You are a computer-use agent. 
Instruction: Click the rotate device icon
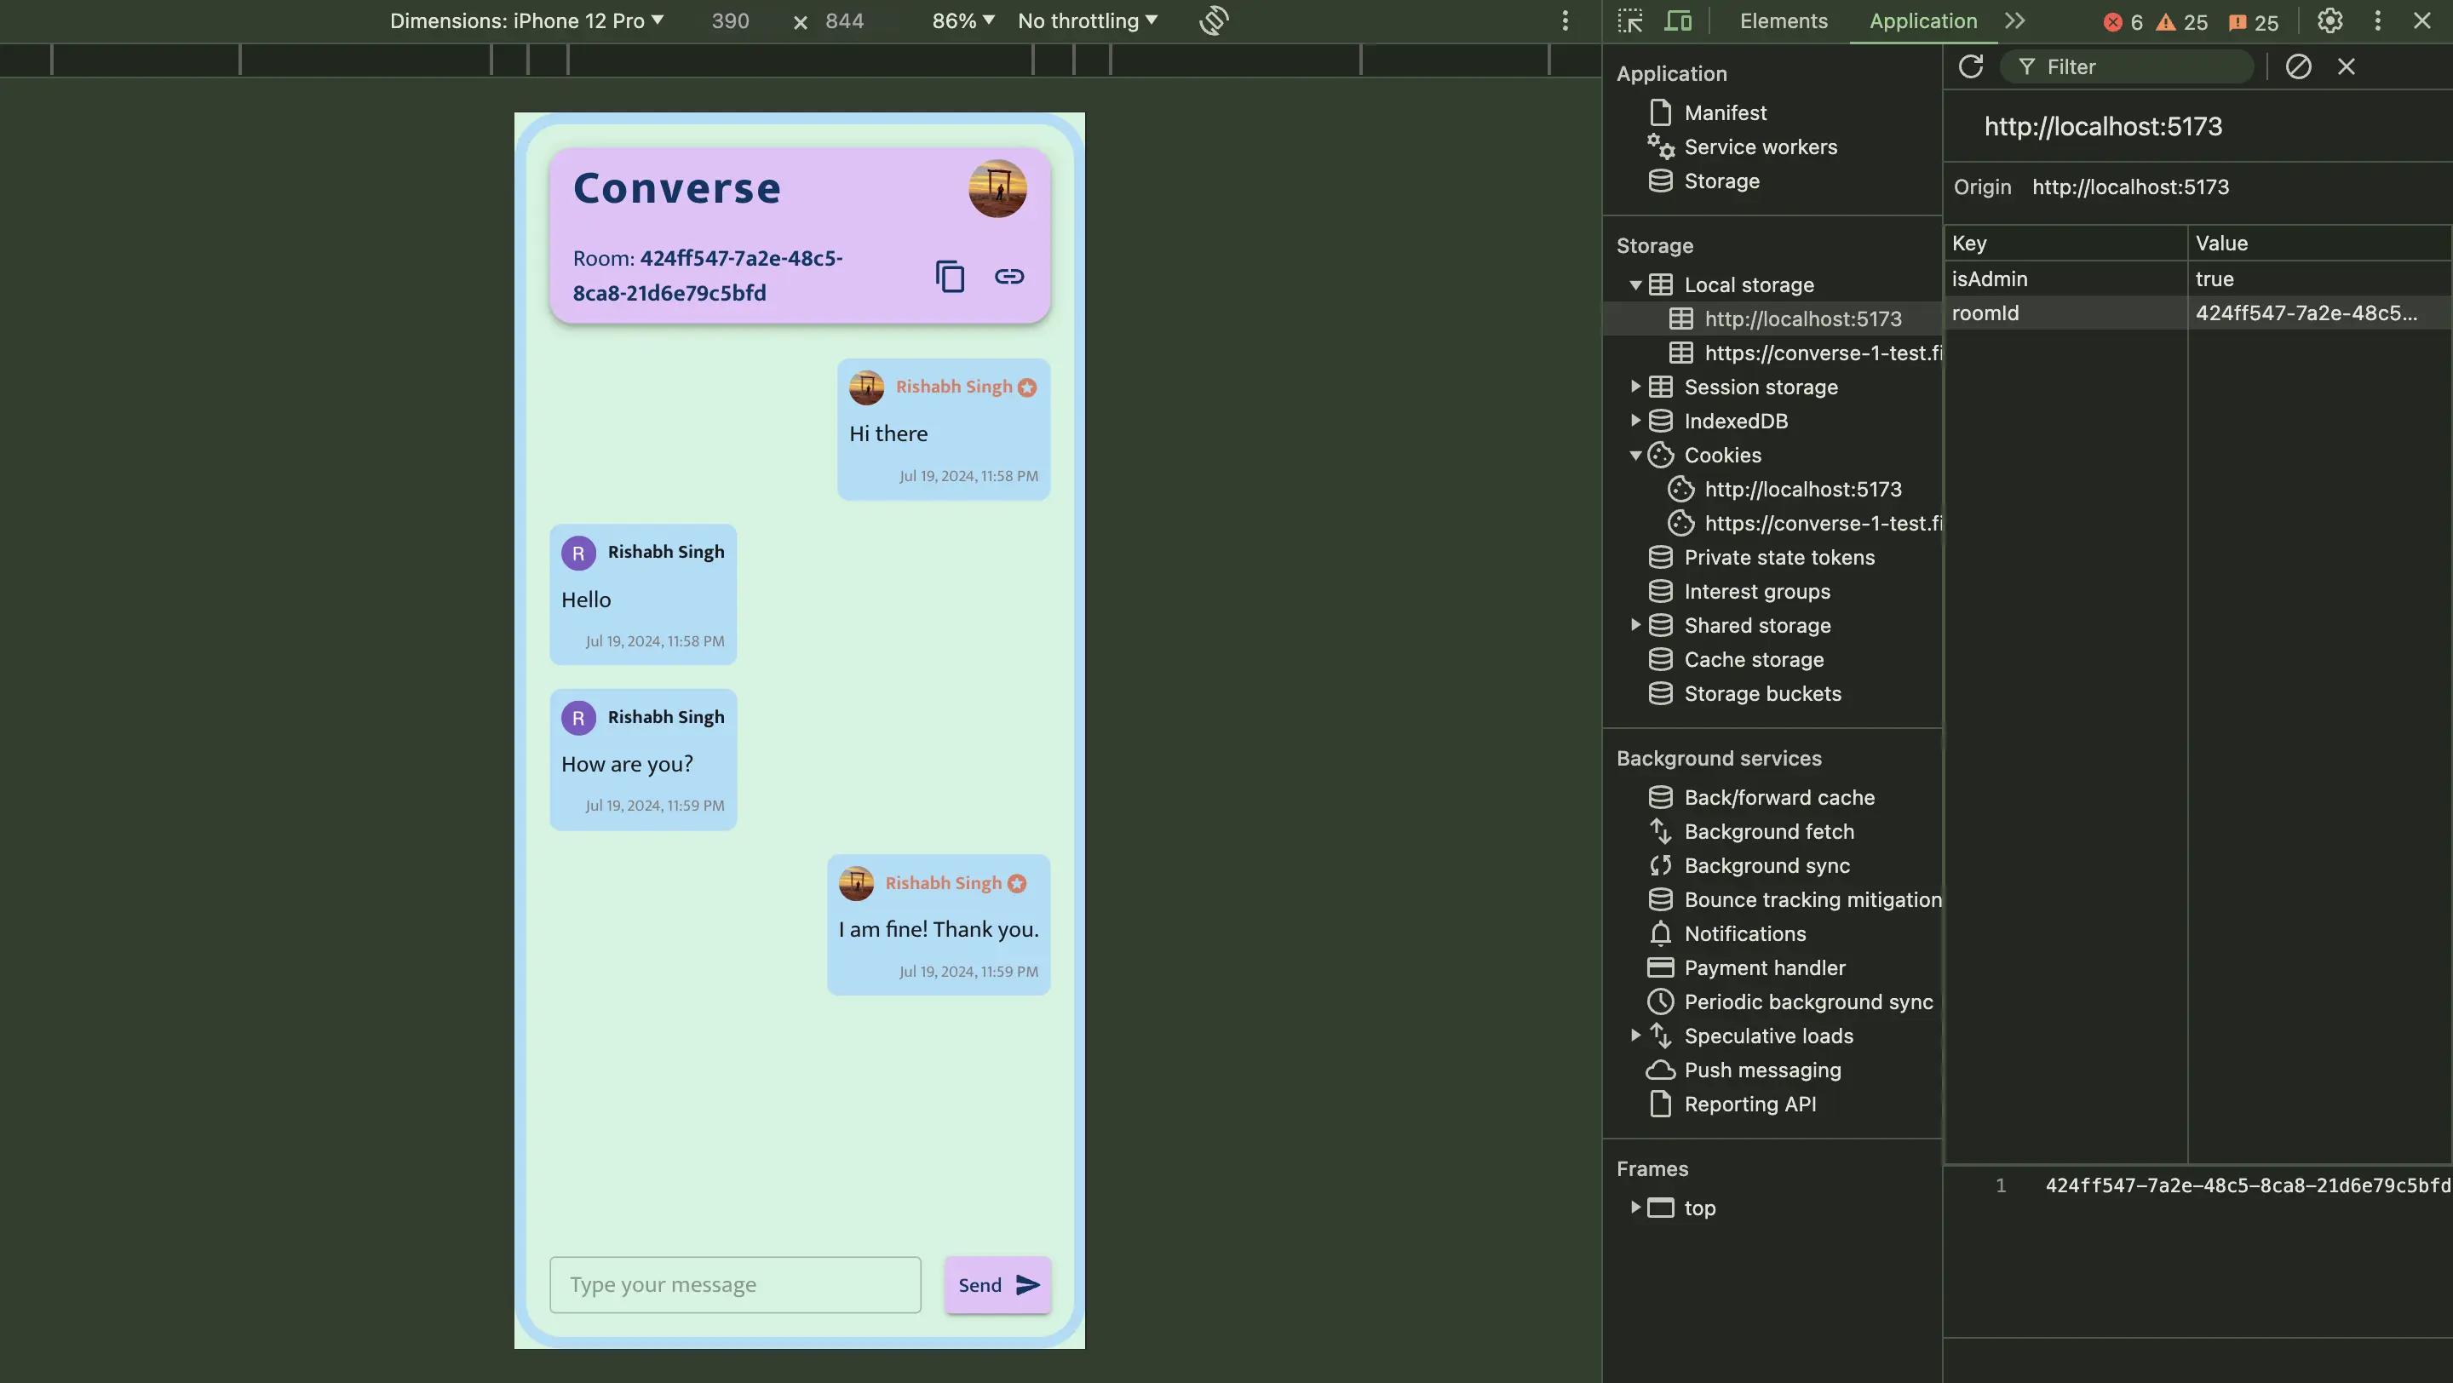[1213, 21]
